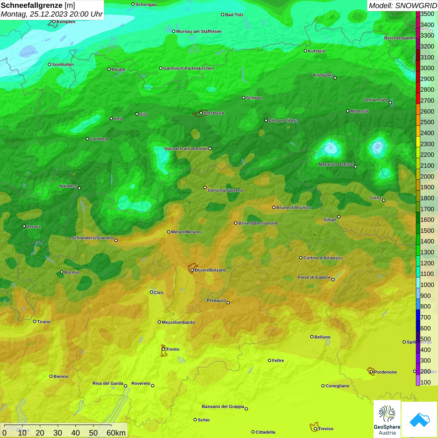Click the Kufstein location marker

pyautogui.click(x=305, y=51)
